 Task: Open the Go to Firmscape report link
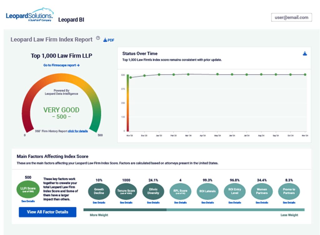tap(62, 65)
